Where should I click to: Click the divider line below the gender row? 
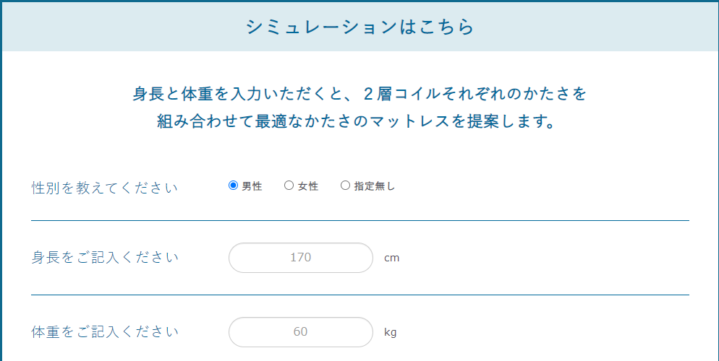tap(359, 220)
